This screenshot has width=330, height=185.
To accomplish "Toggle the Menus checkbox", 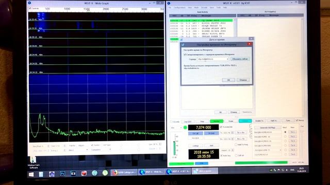I will [x=297, y=120].
